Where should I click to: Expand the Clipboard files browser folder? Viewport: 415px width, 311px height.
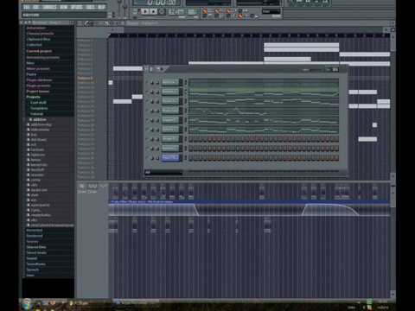click(x=38, y=39)
